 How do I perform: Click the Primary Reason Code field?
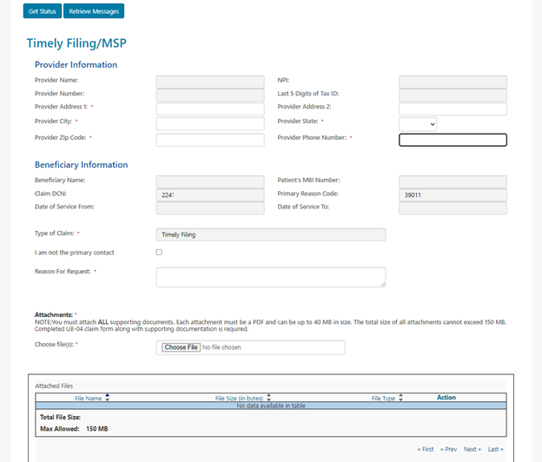click(452, 195)
